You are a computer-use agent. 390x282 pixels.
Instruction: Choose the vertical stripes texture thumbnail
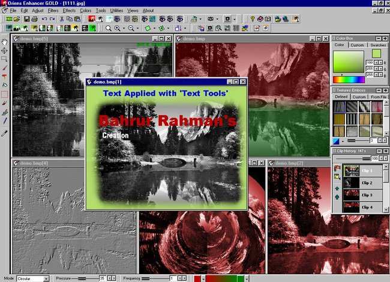(352, 119)
